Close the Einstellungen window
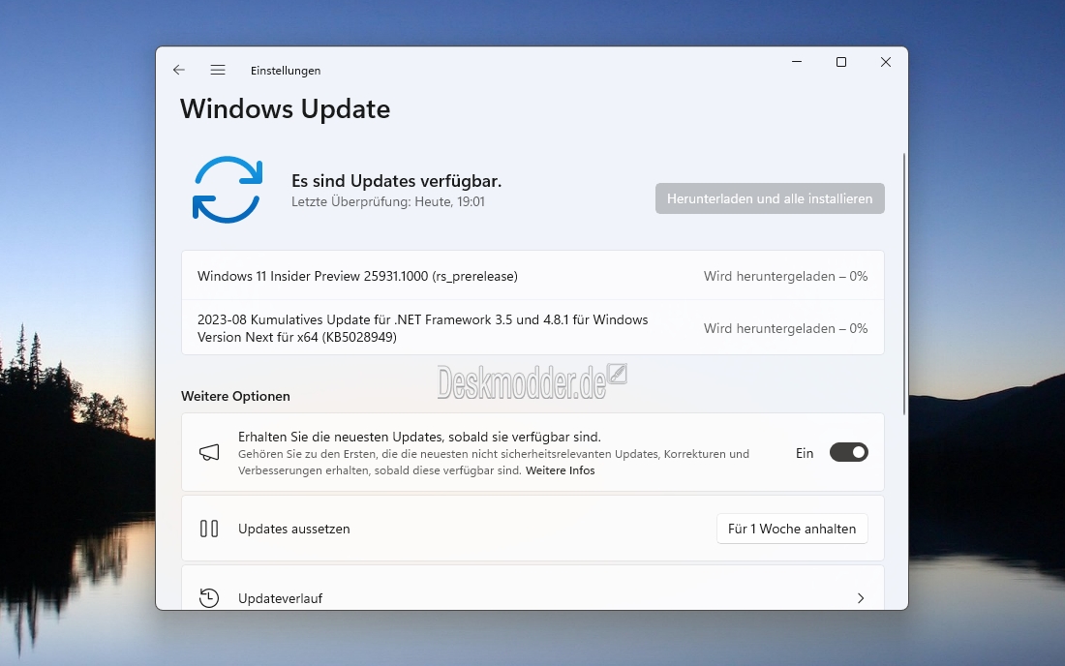Screen dimensions: 1065x666 point(886,62)
